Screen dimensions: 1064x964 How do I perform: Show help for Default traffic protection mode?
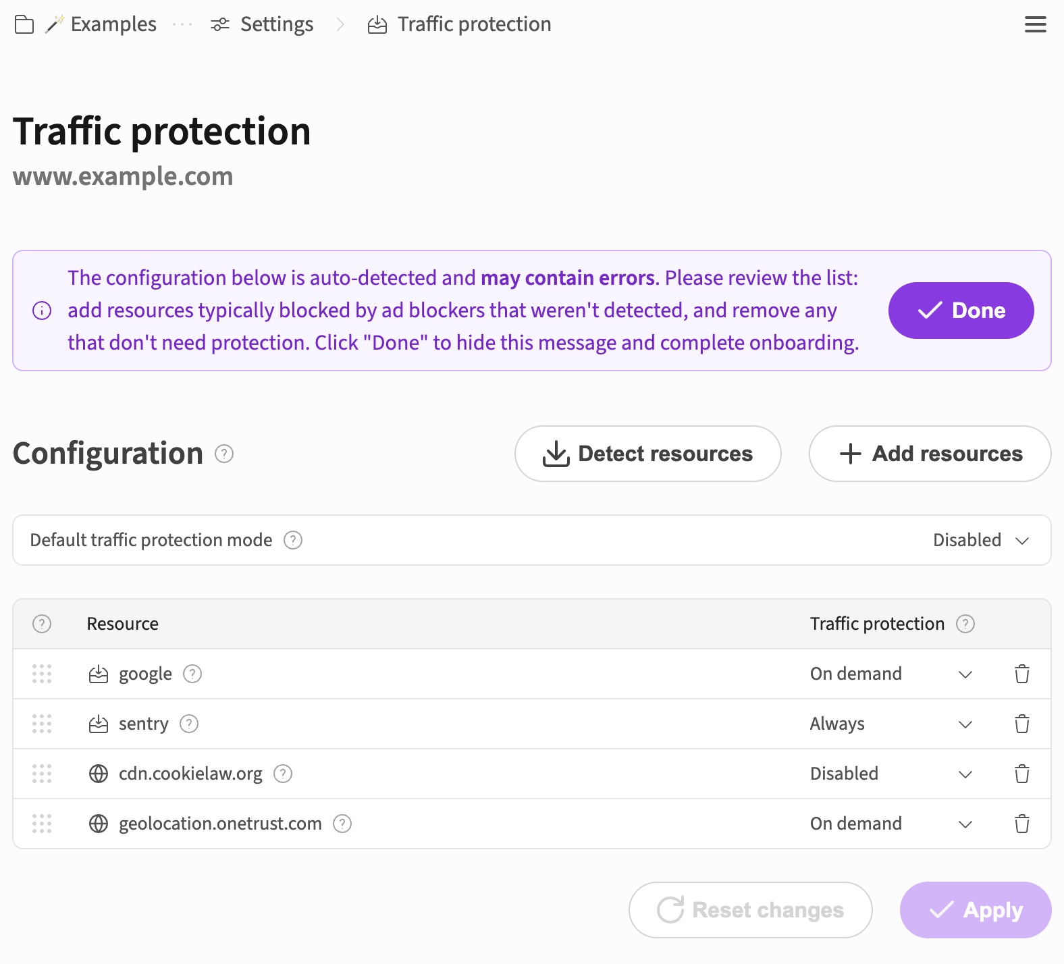[x=293, y=540]
